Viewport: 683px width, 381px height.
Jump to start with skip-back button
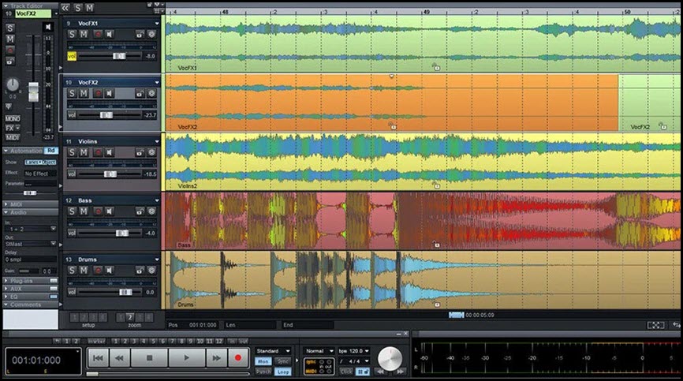point(98,358)
